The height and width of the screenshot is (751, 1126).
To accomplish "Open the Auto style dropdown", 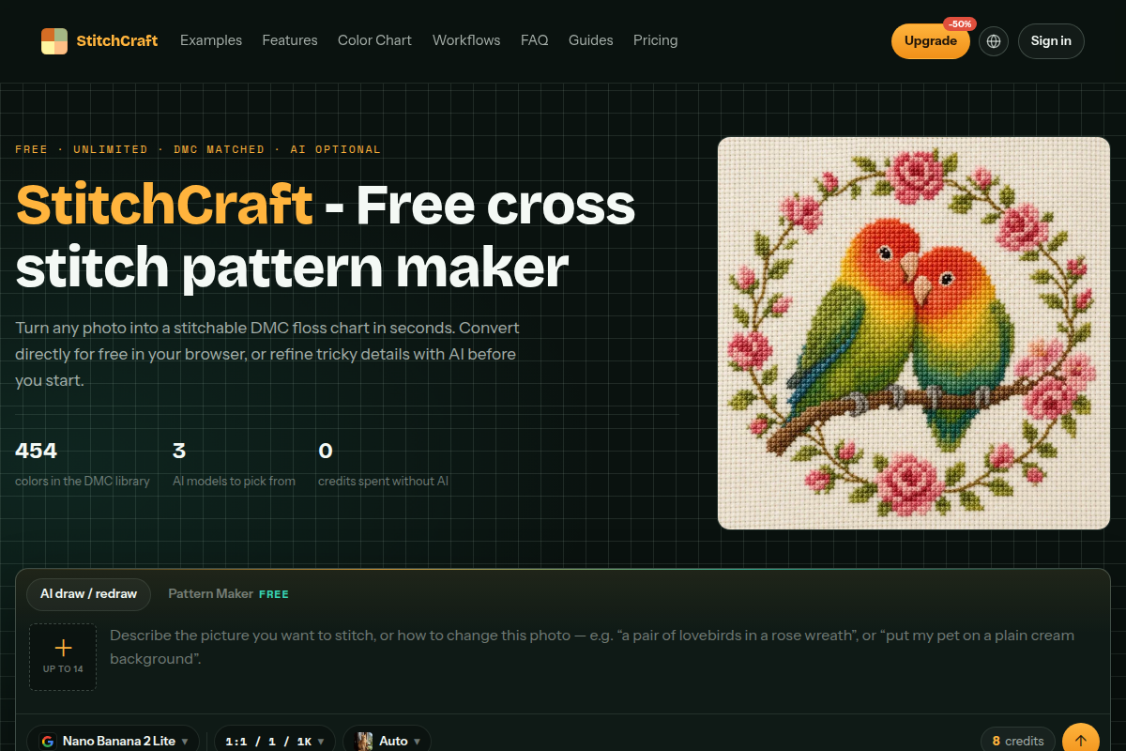I will [x=388, y=741].
